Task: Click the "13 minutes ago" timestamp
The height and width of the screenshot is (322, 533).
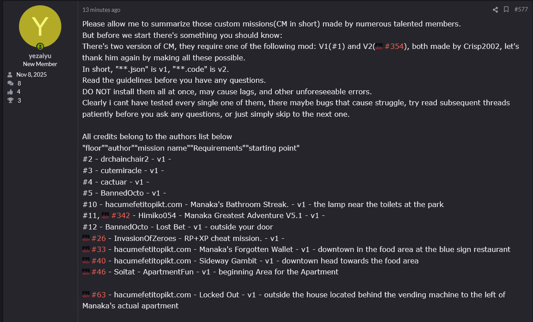Action: [101, 10]
